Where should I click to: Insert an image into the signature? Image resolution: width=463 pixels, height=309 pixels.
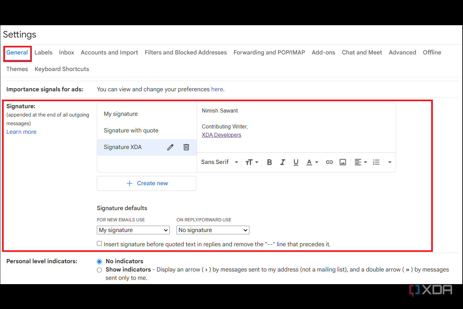343,162
